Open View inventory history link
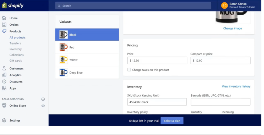This screenshot has width=264, height=135. pos(236,86)
